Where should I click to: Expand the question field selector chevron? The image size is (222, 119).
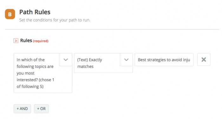[66, 60]
